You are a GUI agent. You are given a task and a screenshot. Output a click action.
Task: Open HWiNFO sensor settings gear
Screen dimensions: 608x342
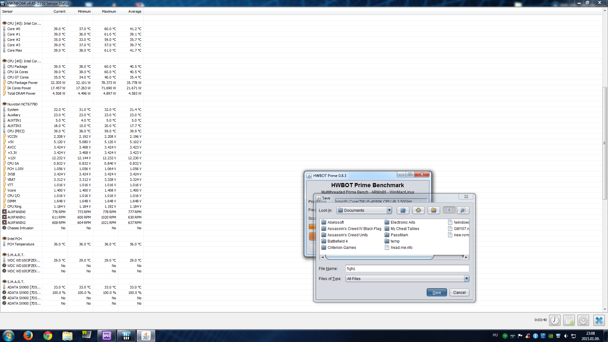(583, 320)
